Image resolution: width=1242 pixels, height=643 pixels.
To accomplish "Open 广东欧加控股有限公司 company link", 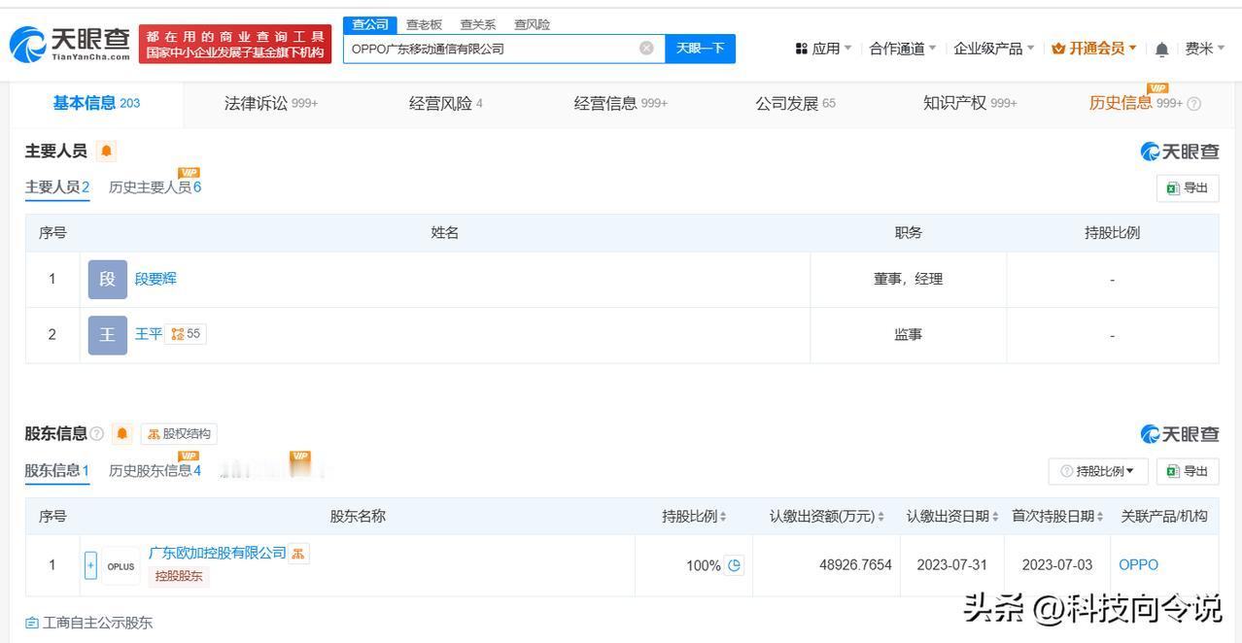I will (x=218, y=553).
